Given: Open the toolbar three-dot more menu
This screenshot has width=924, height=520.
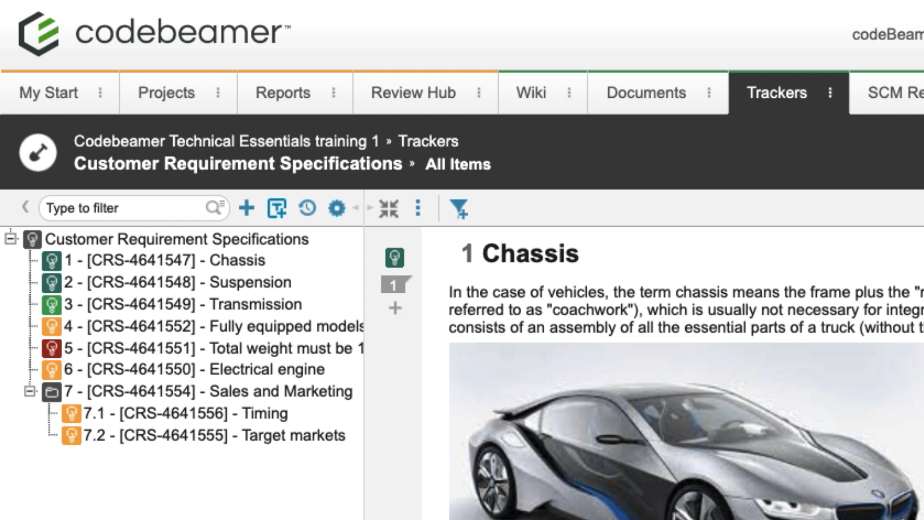Looking at the screenshot, I should point(418,208).
